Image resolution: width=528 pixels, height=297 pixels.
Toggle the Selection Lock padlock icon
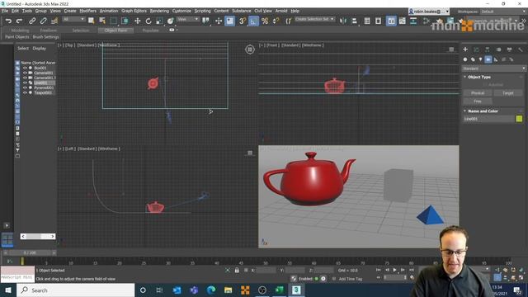click(x=237, y=270)
